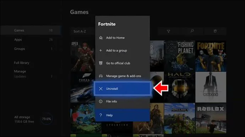Open Go to official club

[123, 63]
